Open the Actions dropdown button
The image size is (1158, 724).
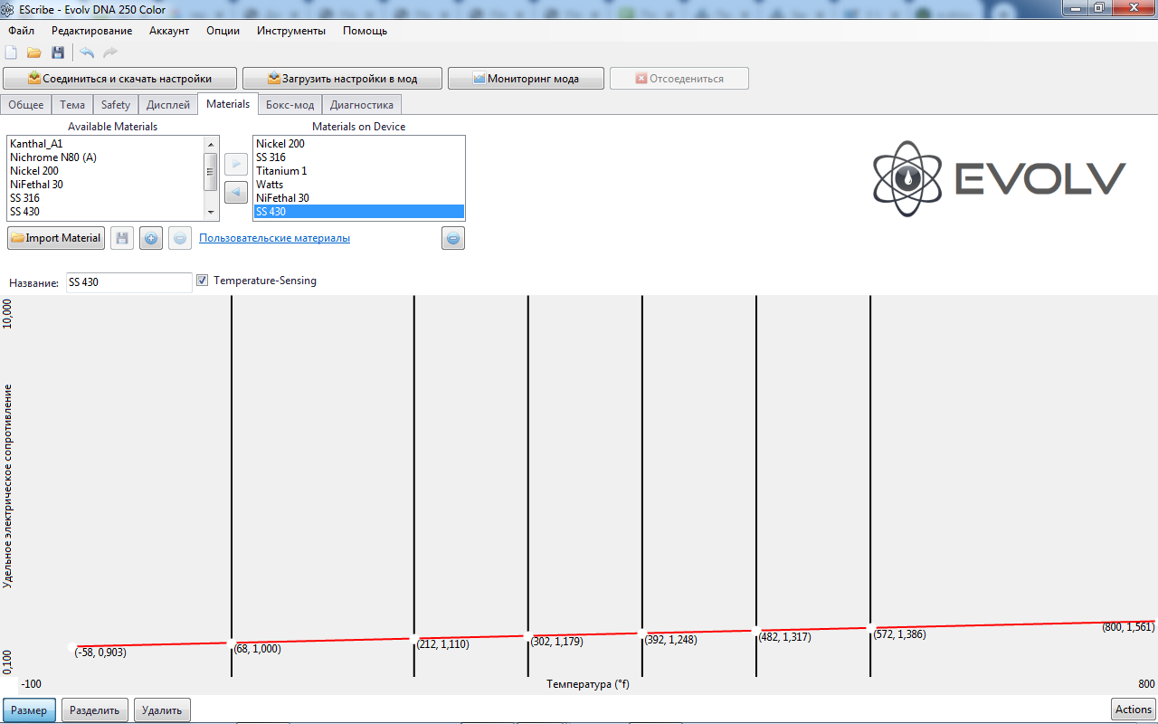pos(1133,710)
